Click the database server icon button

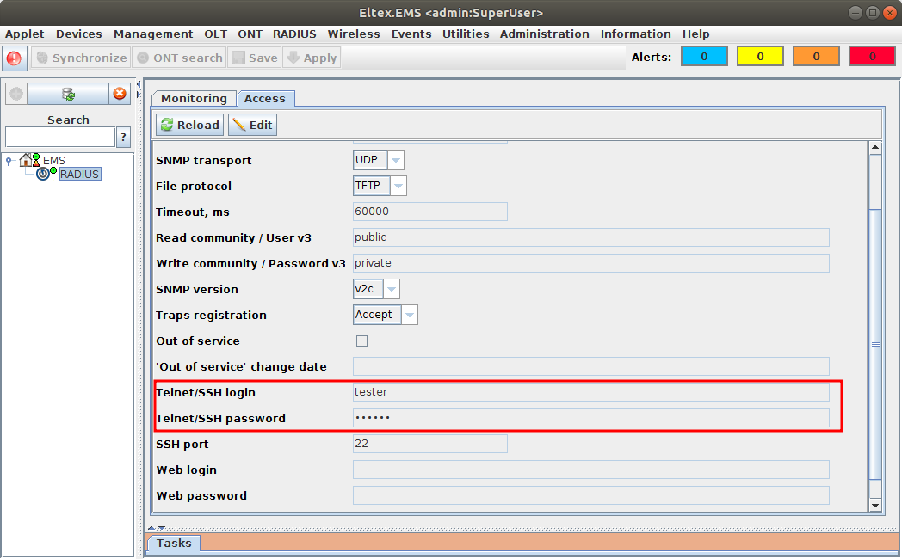coord(68,94)
